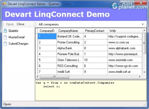Select the RGS-Consulting cell
The height and width of the screenshot is (109, 149).
pyautogui.click(x=70, y=66)
